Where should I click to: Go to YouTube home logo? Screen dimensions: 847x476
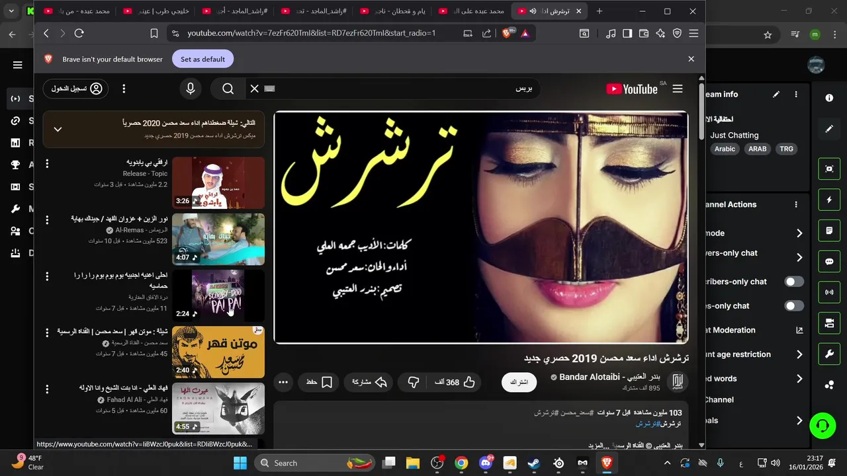[x=632, y=89]
